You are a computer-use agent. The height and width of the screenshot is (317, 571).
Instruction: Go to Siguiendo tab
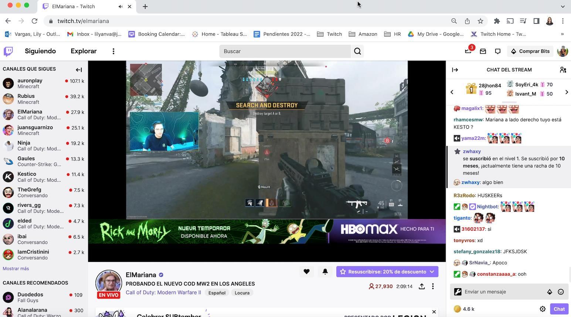[40, 51]
